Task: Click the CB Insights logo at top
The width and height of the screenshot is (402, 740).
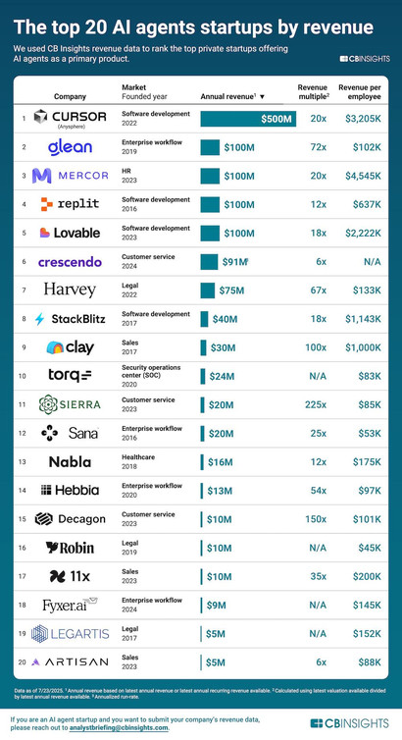Action: click(365, 59)
